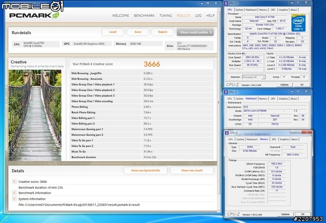Expand the Benchmark information row
Screen dimensions: 326x223
14,193
